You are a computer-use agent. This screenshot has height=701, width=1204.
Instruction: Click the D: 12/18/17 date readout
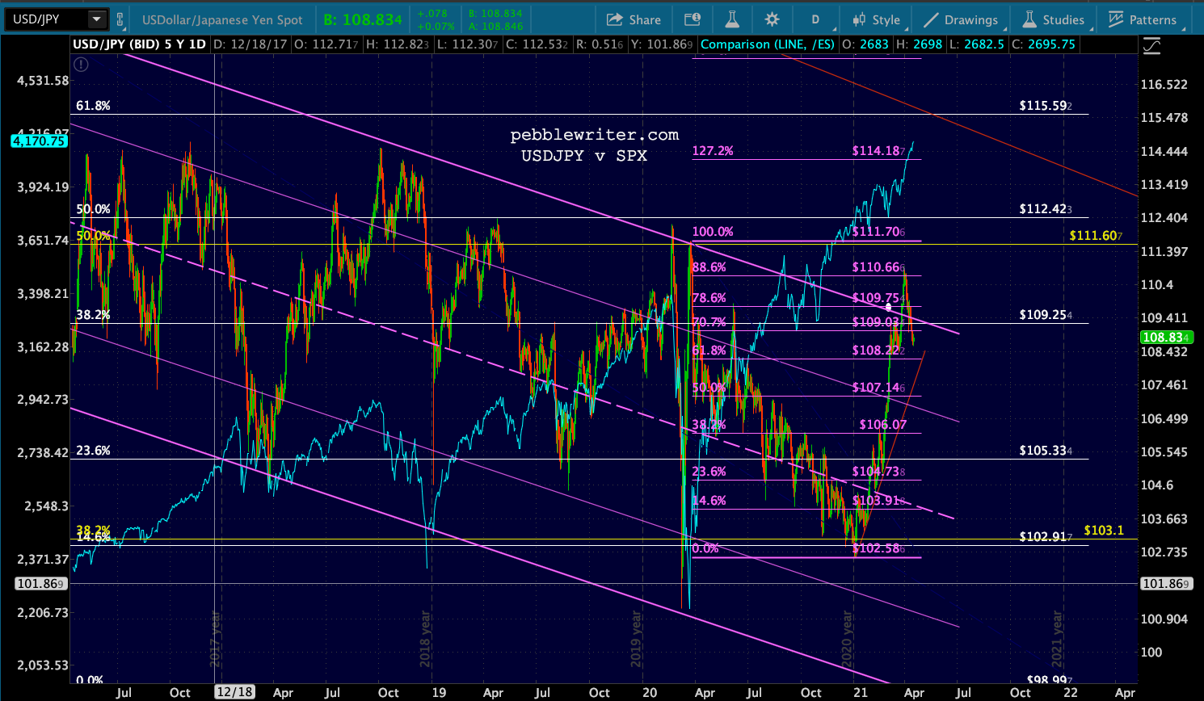(x=250, y=44)
